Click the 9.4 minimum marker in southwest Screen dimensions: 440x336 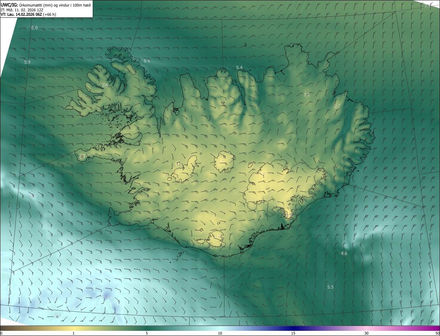(58, 315)
